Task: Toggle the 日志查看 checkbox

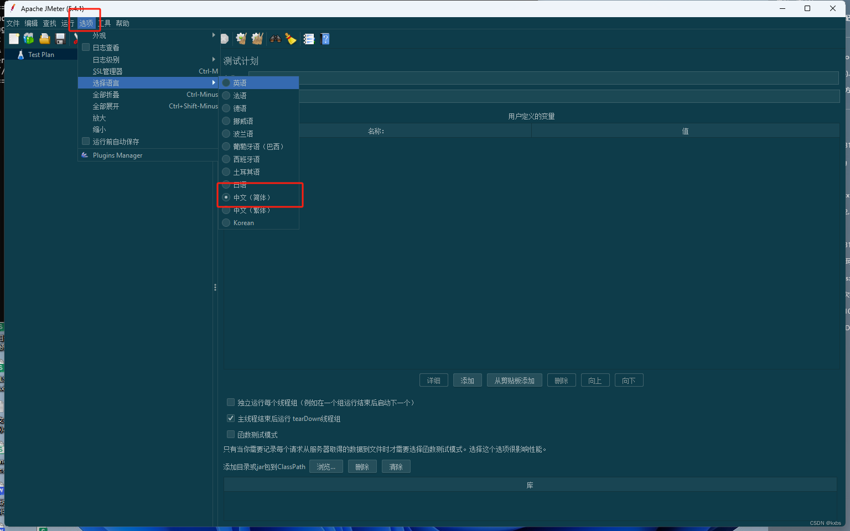Action: coord(86,48)
